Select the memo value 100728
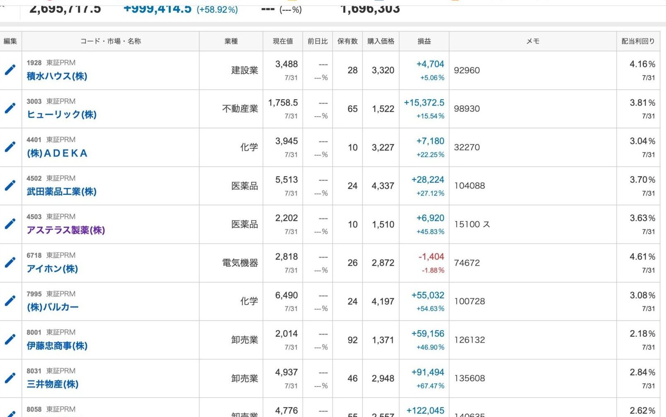This screenshot has width=666, height=417. 470,301
